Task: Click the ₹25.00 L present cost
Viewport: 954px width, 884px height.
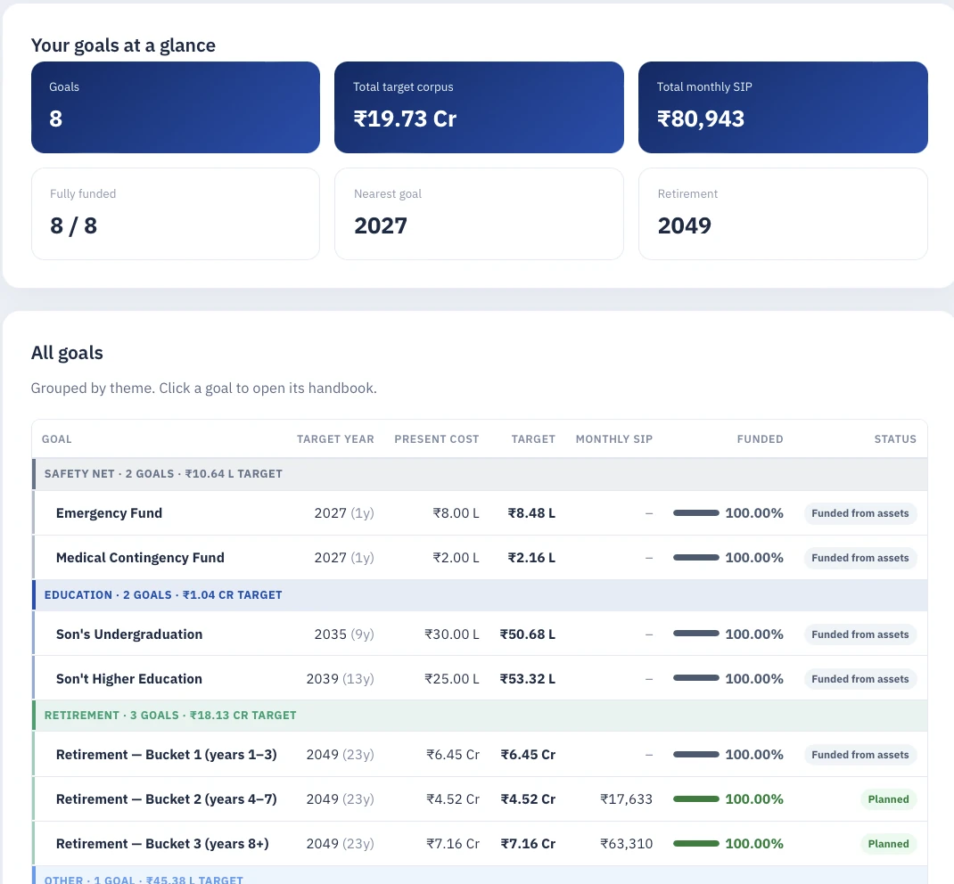Action: pyautogui.click(x=452, y=678)
